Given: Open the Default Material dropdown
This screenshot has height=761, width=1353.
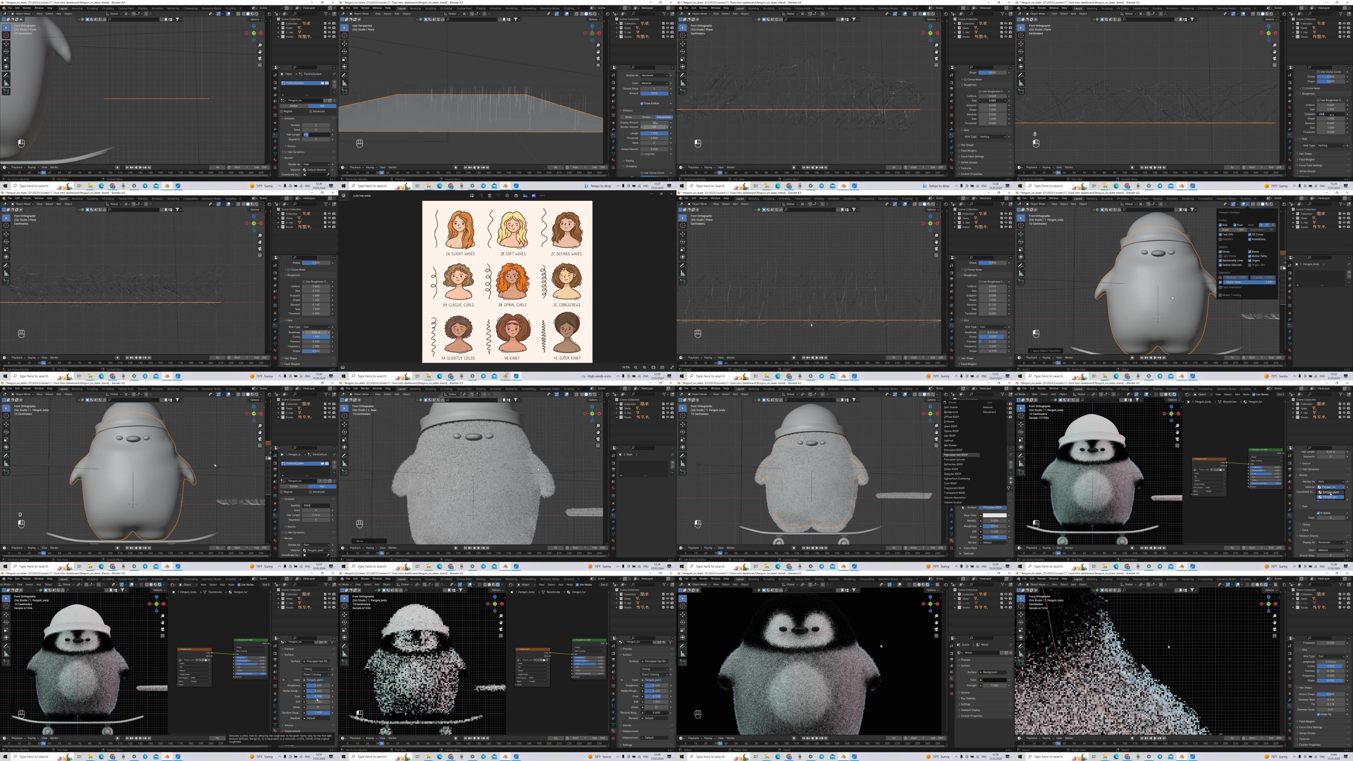Looking at the screenshot, I should click(317, 170).
